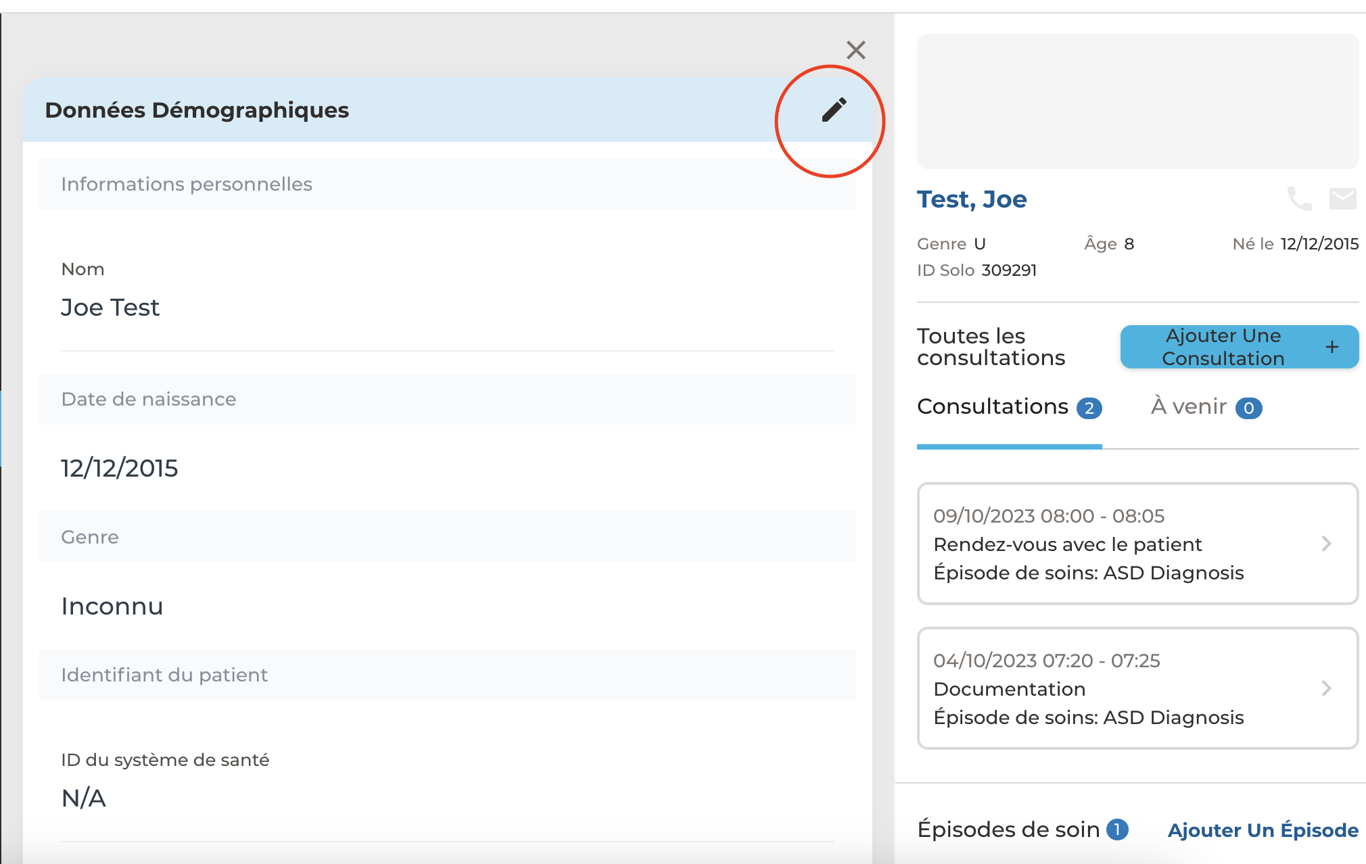This screenshot has width=1366, height=864.
Task: Expand chevron on Rendez-vous avec le patient card
Action: tap(1326, 544)
